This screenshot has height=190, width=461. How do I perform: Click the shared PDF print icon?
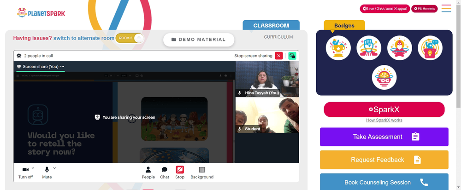226,75
